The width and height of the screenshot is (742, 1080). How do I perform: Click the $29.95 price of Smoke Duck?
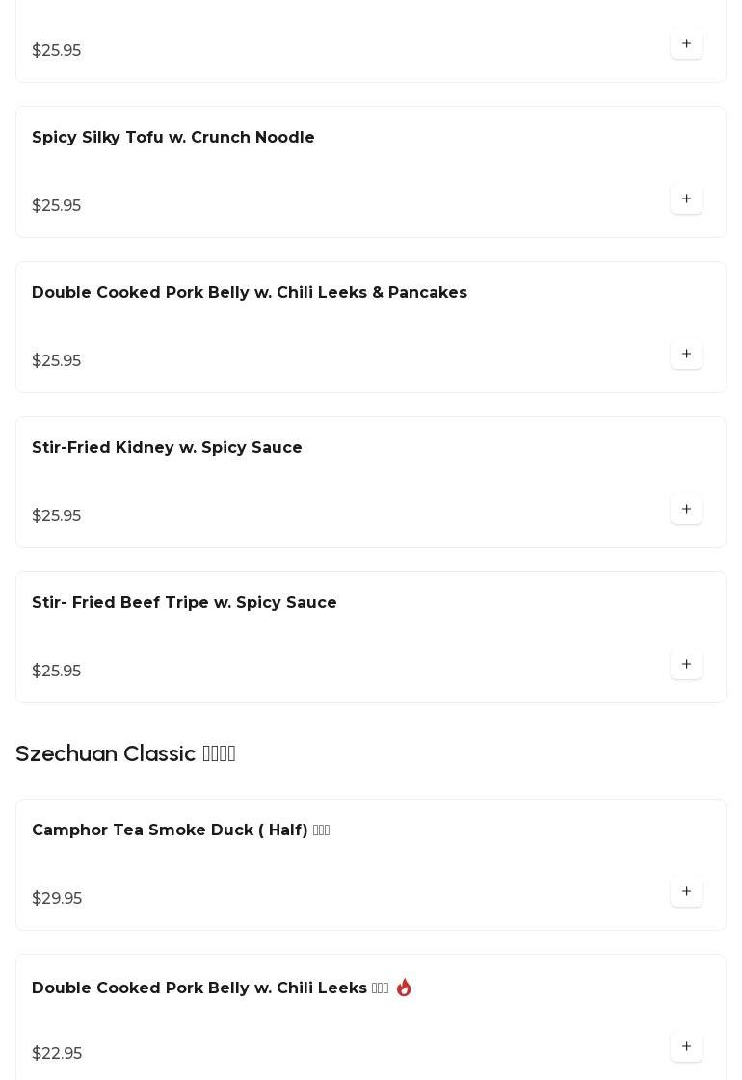57,898
